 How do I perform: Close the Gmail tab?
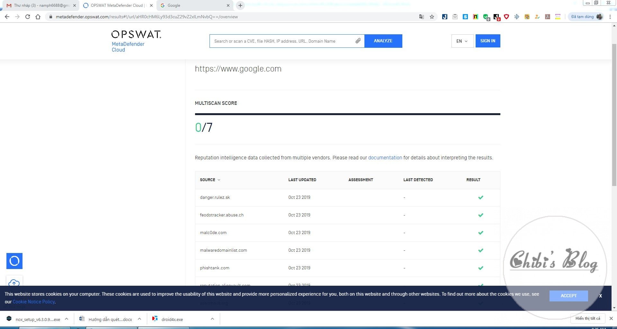pos(74,5)
